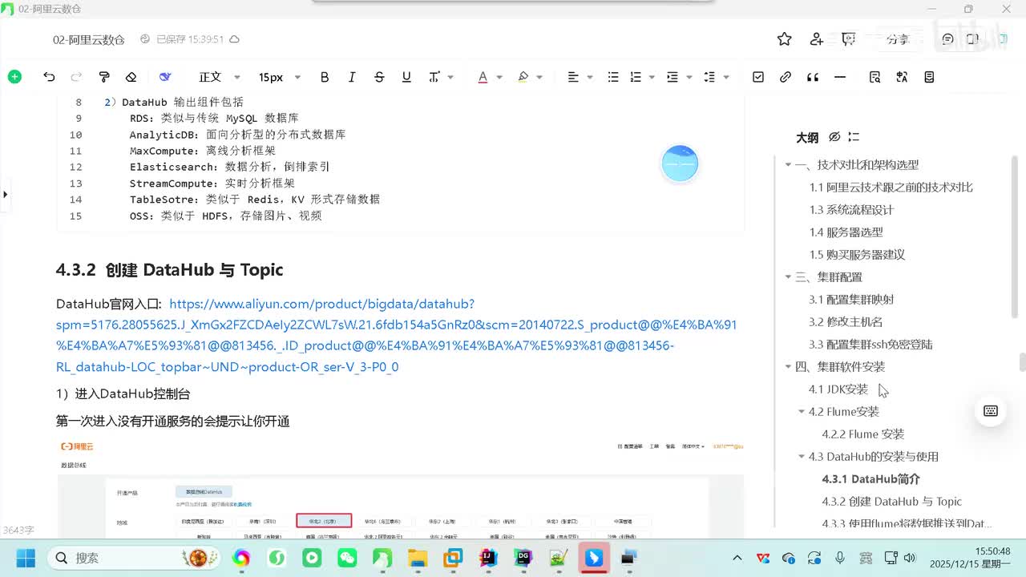1026x577 pixels.
Task: Open the comments bubble icon
Action: pos(948,39)
